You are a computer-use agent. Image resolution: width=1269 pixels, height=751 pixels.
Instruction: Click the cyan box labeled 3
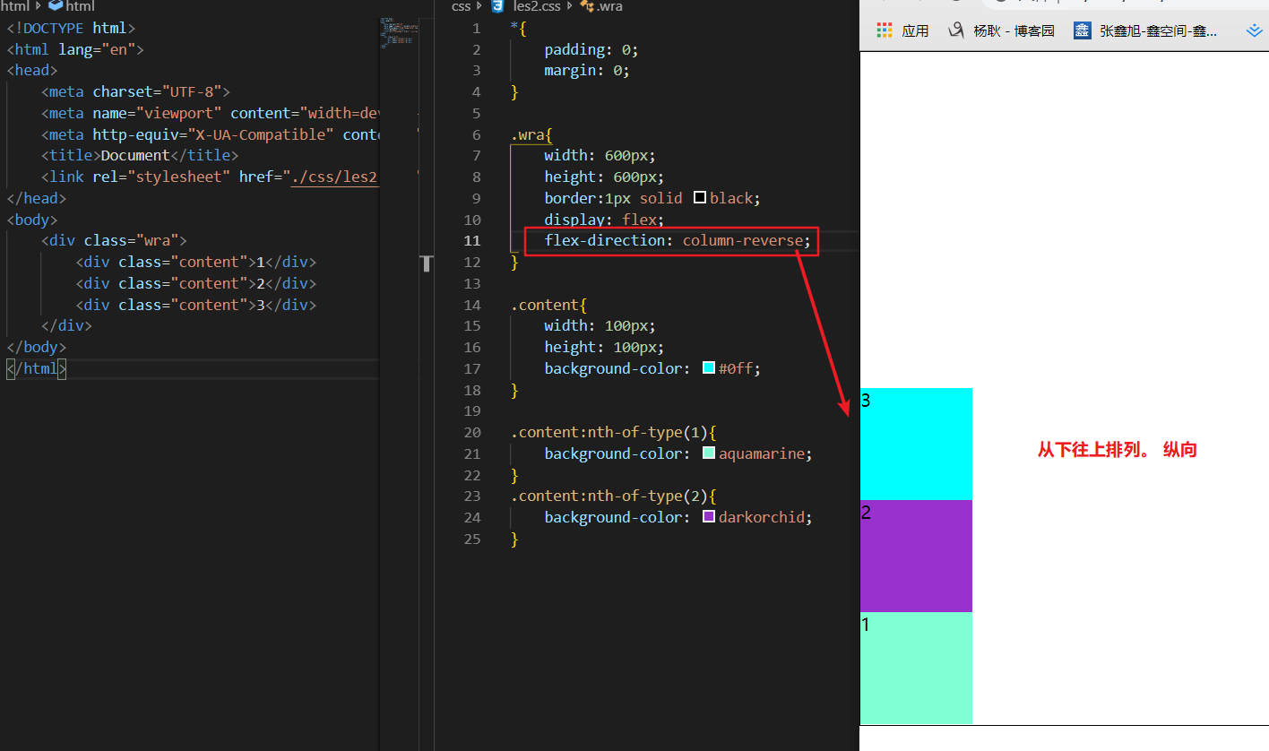click(916, 444)
